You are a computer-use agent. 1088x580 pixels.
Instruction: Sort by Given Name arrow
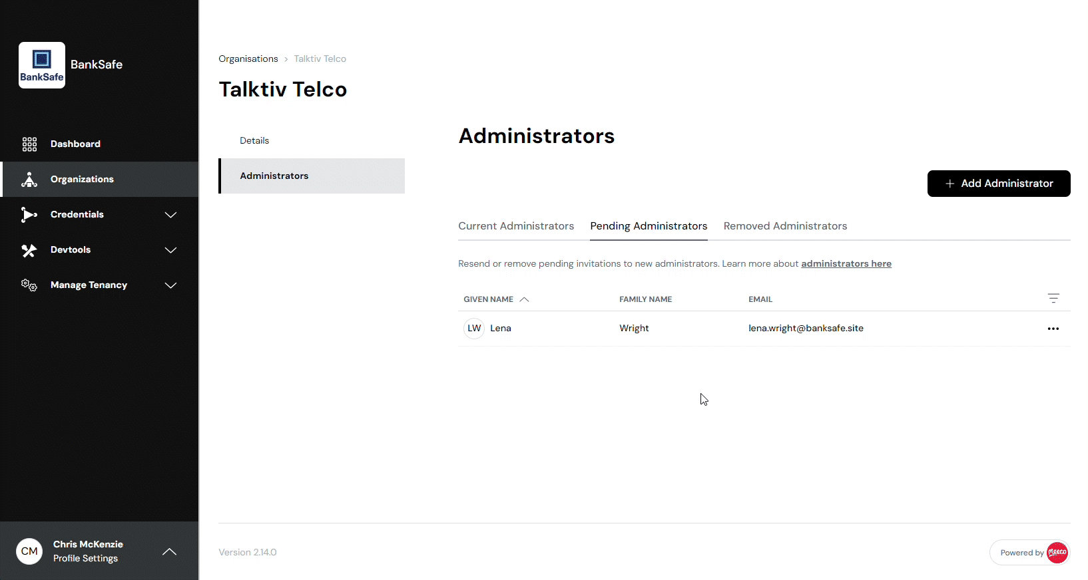[x=524, y=299]
